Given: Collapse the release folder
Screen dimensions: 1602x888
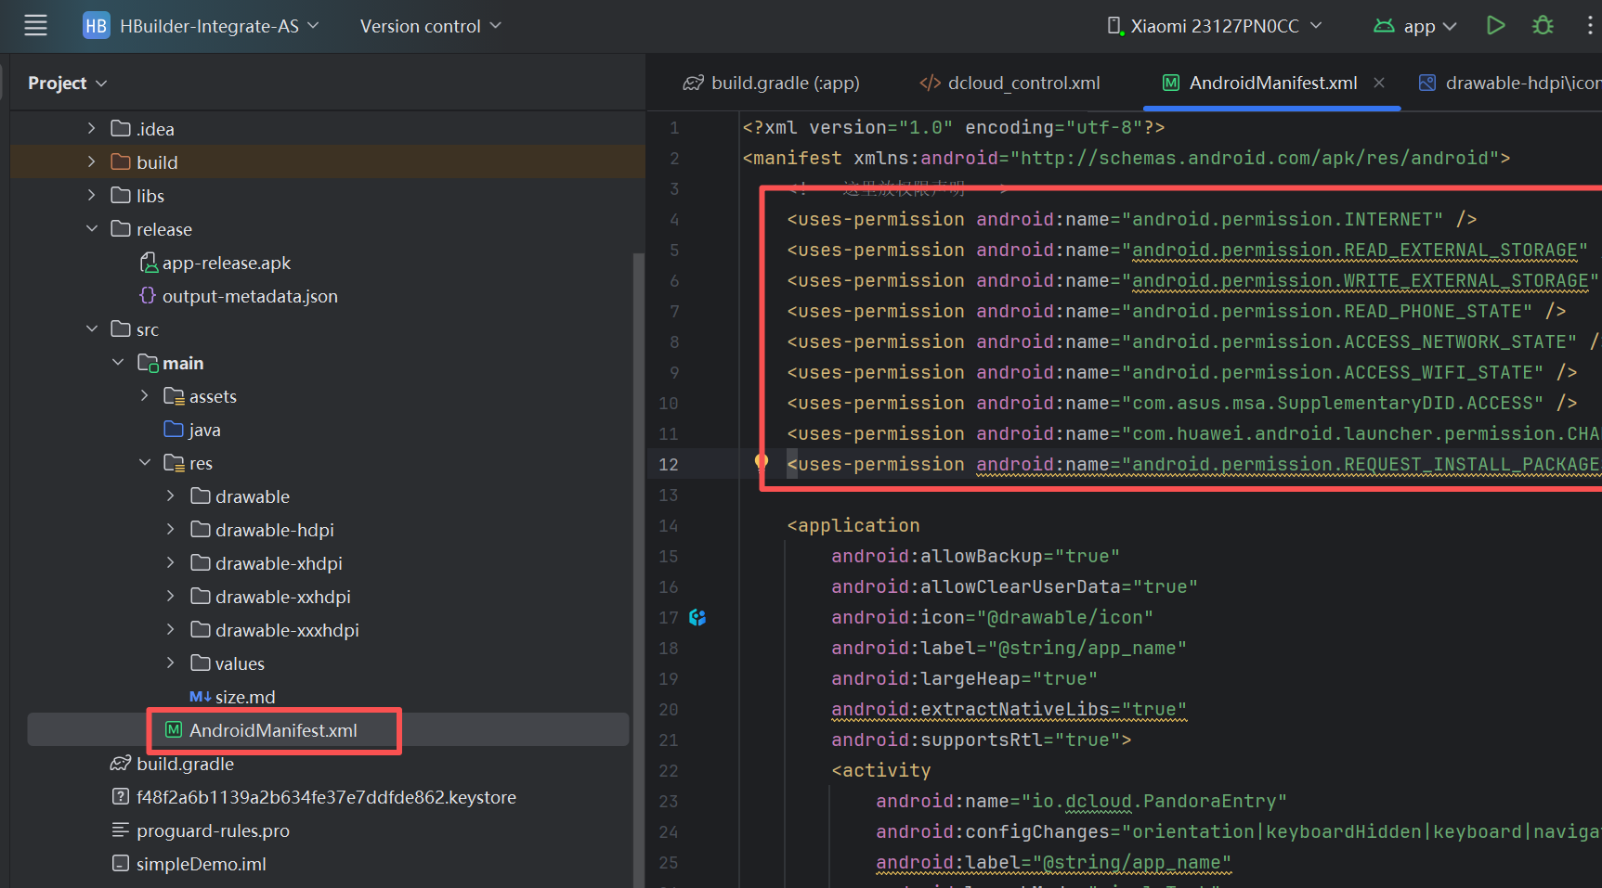Looking at the screenshot, I should pyautogui.click(x=91, y=228).
